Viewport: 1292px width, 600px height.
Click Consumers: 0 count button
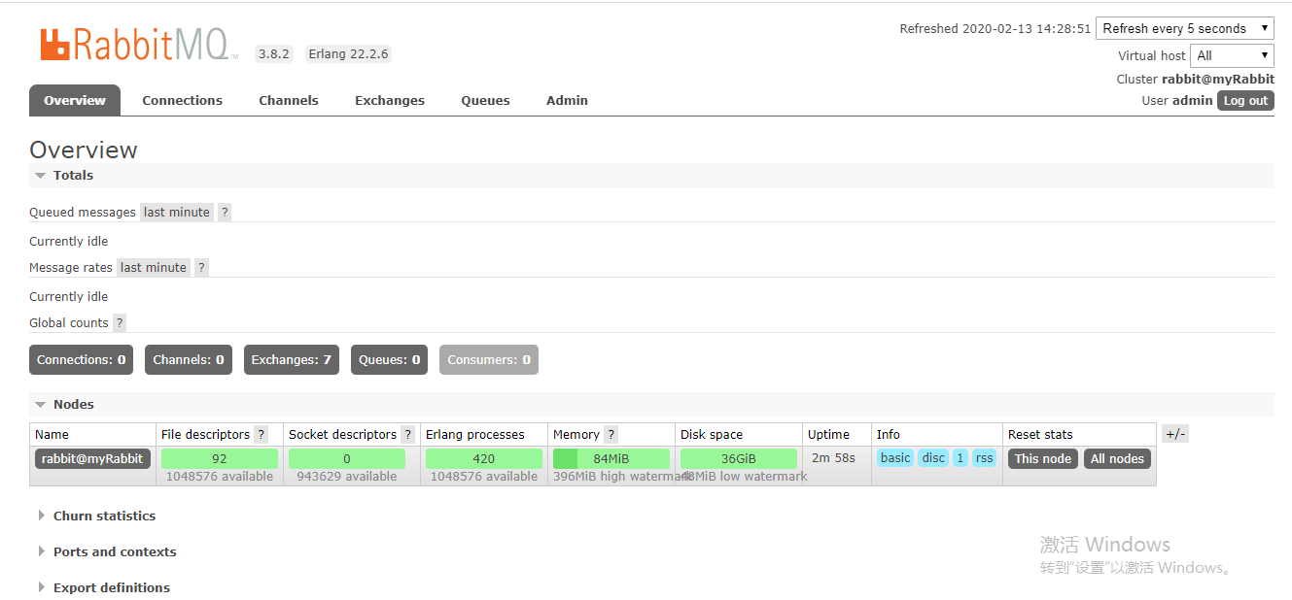coord(489,359)
